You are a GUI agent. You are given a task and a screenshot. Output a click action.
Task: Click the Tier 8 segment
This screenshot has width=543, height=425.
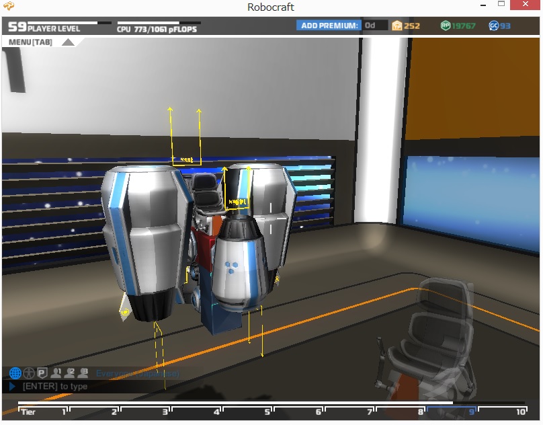[401, 412]
